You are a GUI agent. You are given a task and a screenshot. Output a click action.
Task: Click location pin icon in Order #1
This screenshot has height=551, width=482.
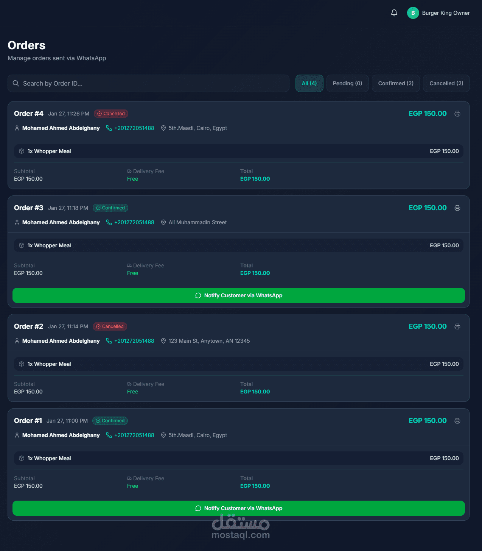(163, 435)
